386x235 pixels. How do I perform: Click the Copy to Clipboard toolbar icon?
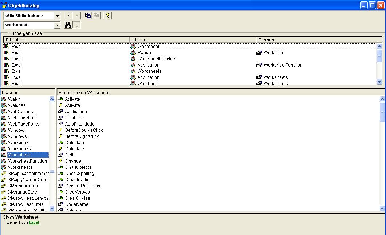88,16
